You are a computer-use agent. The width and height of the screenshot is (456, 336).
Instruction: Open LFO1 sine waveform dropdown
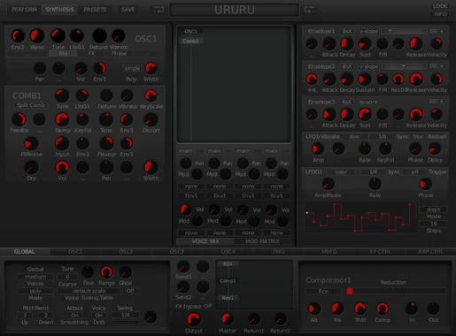pos(354,137)
